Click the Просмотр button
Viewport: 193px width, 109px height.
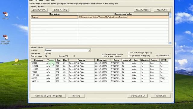click(76, 96)
